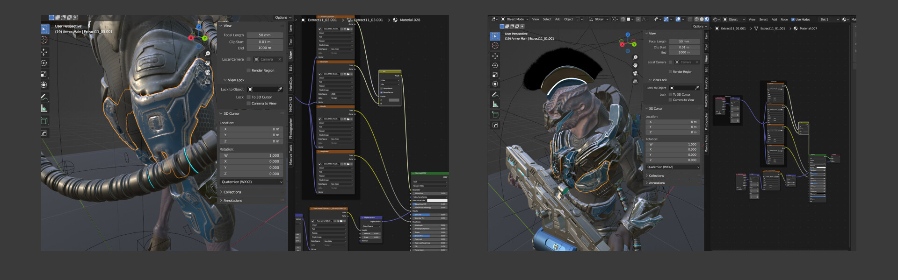Screen dimensions: 898x280
Task: Expand Collections section in right panel
Action: [x=656, y=176]
